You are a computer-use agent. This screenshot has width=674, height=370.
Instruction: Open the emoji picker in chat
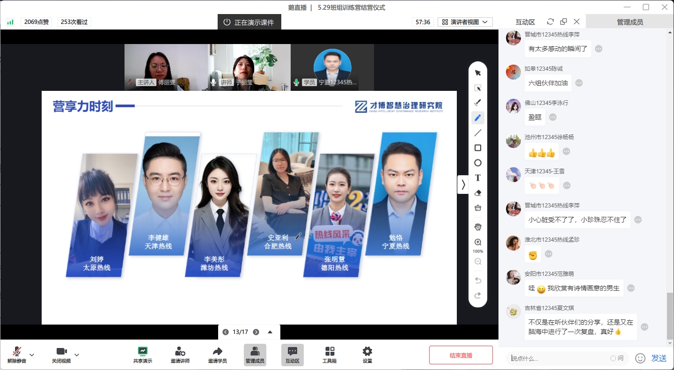click(640, 358)
